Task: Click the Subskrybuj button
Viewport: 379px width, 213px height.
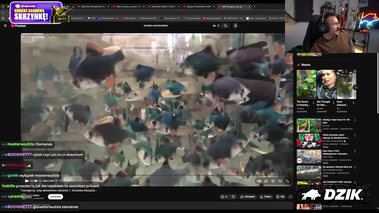Action: (x=55, y=196)
